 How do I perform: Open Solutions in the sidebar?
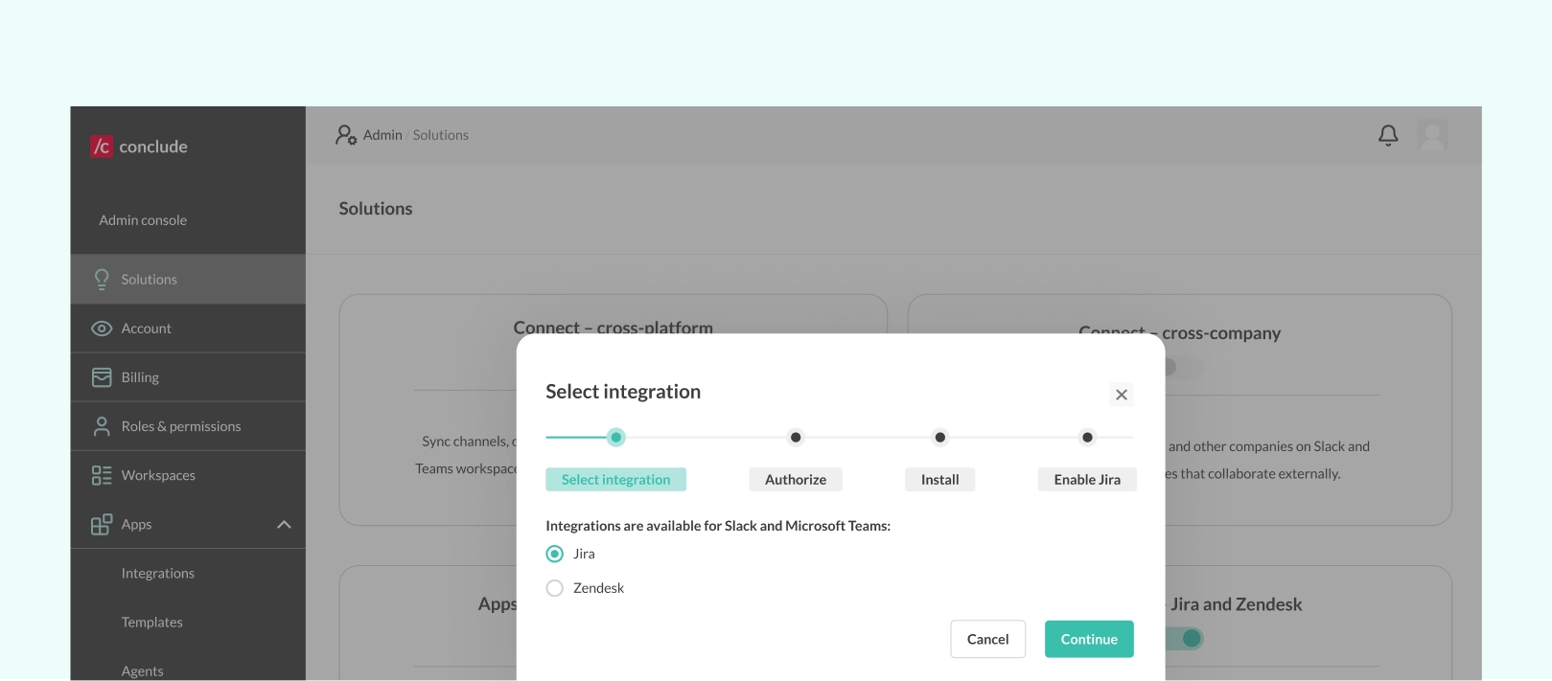(x=188, y=280)
